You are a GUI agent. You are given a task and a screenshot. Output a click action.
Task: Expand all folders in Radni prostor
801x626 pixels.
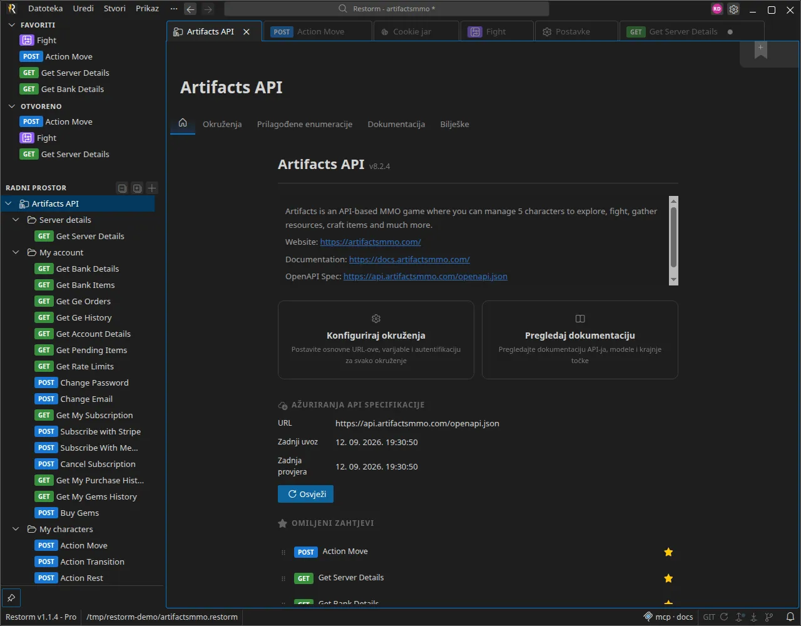coord(137,188)
